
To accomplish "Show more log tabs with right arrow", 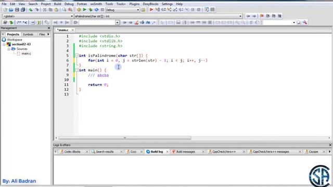I will click(x=329, y=152).
